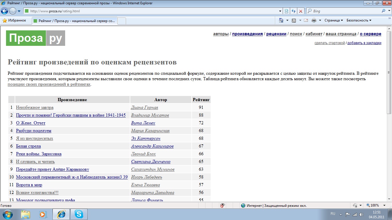
Task: Click the rating value 91
Action: click(201, 107)
